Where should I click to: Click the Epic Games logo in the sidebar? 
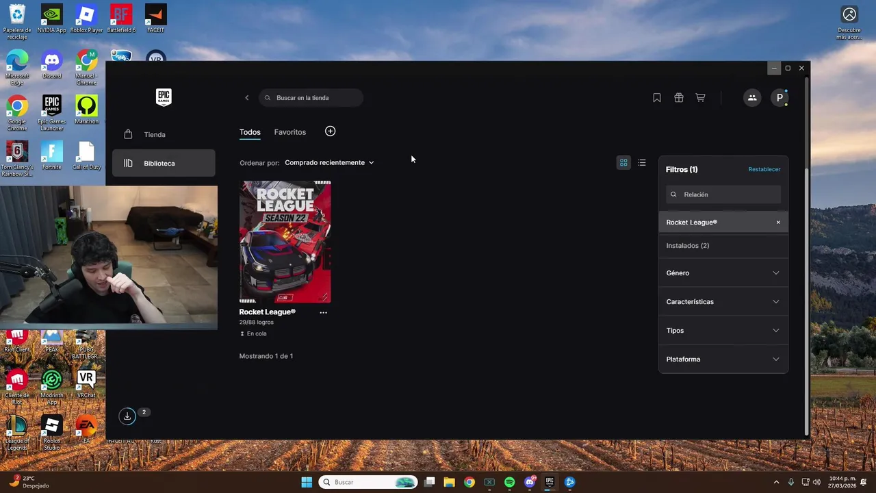pos(164,97)
